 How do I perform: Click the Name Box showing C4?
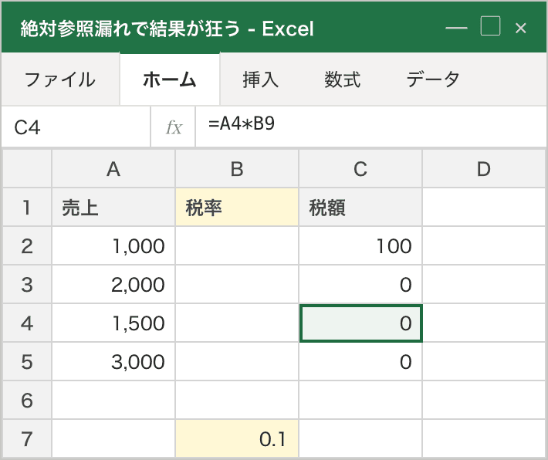point(76,127)
